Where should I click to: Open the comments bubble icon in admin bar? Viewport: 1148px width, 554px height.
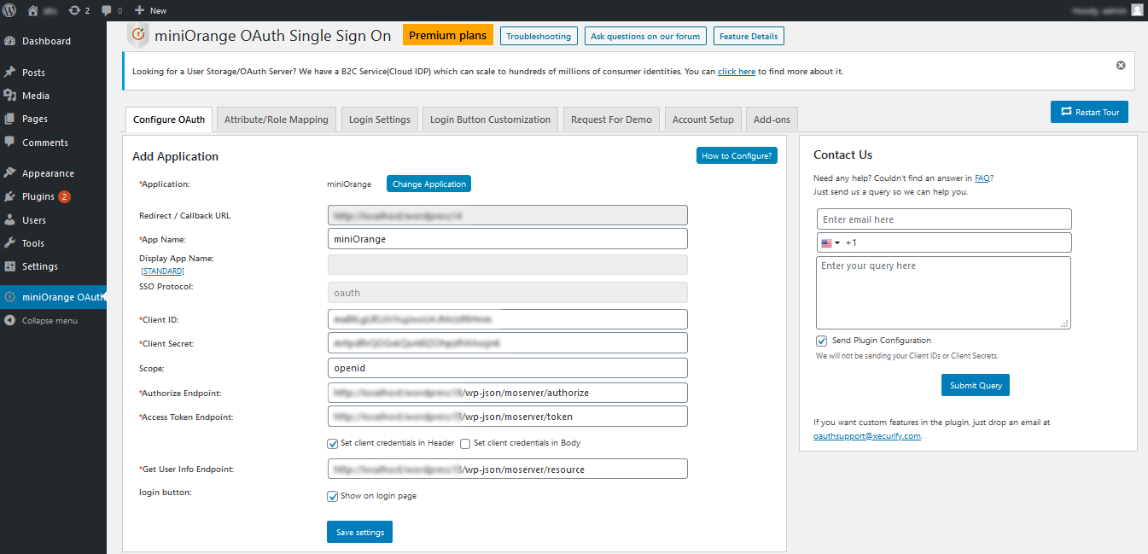[106, 9]
